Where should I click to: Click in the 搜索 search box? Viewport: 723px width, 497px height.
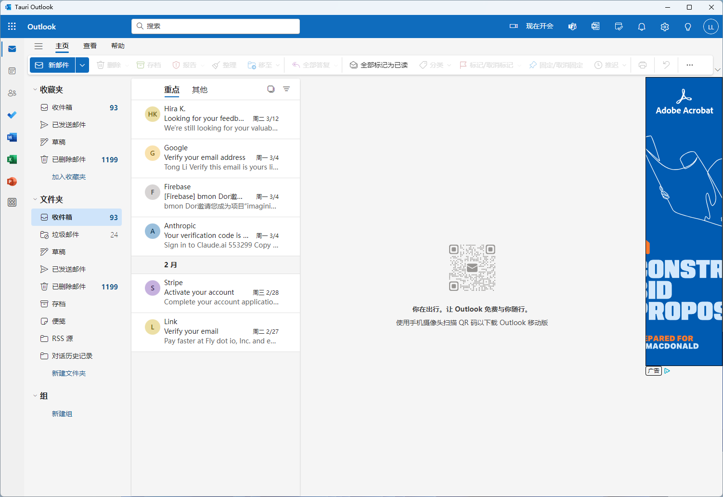click(216, 26)
